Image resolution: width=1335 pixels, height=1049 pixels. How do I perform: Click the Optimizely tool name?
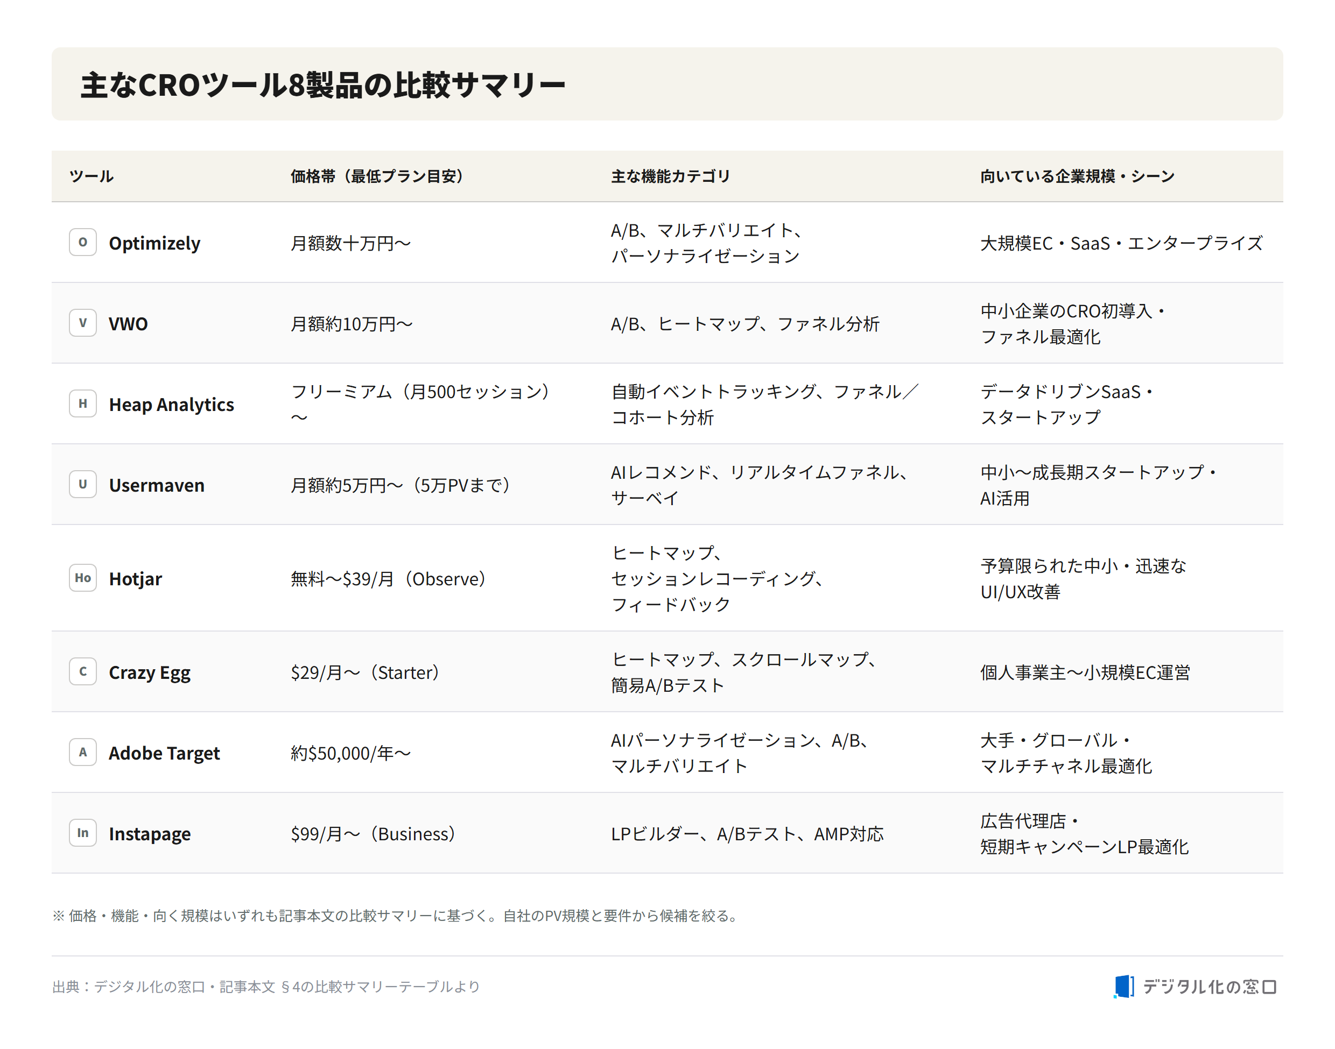(x=155, y=243)
